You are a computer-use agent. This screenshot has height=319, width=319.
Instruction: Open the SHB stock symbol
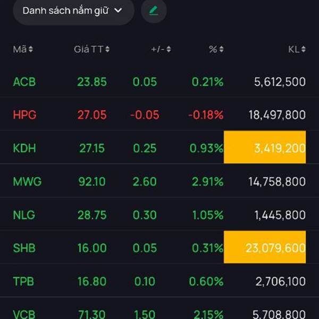coord(24,248)
